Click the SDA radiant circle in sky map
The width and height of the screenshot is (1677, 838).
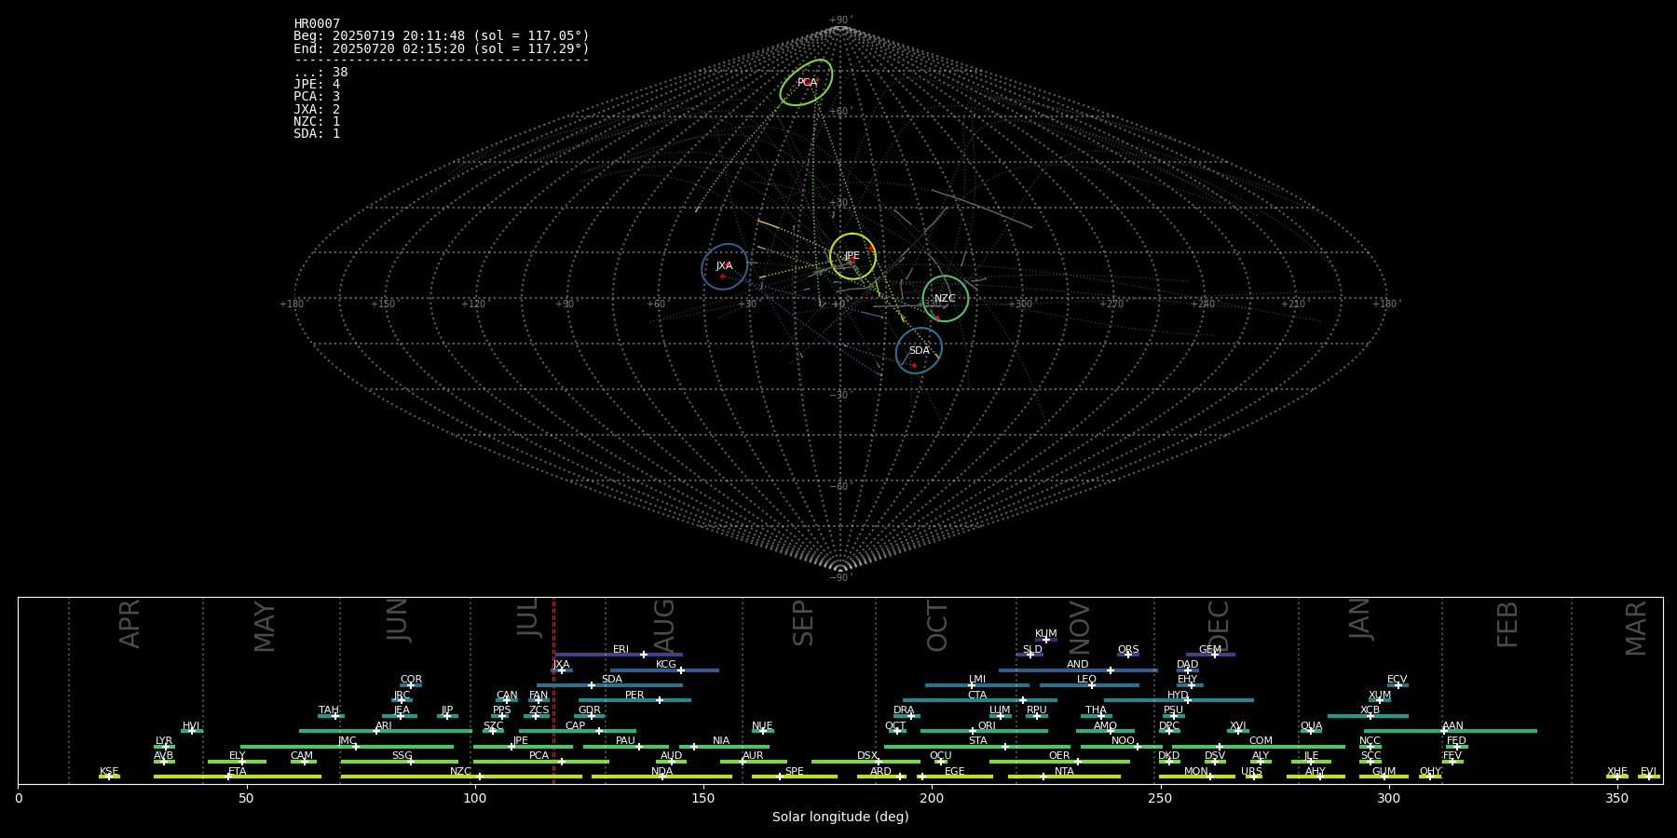click(919, 350)
